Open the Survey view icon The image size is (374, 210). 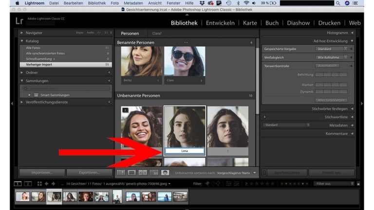click(154, 173)
